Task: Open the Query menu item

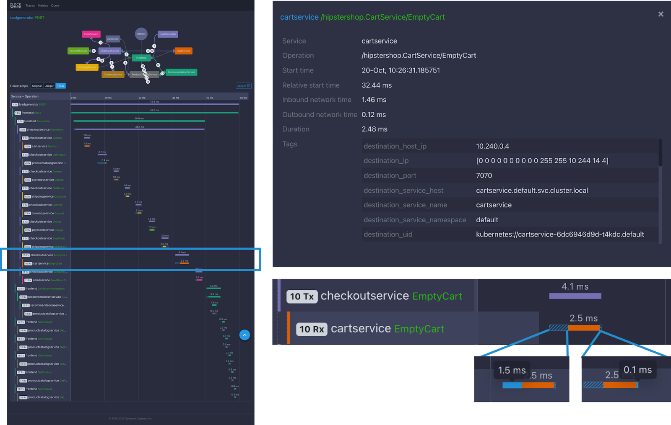Action: [55, 6]
